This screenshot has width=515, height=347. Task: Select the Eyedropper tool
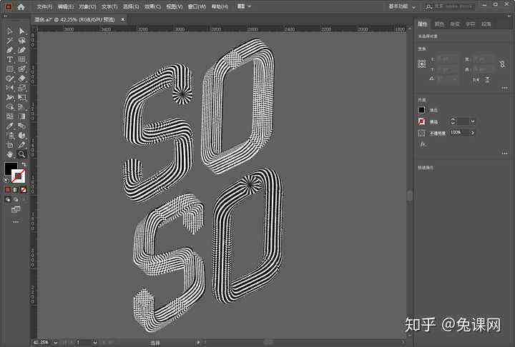point(9,126)
